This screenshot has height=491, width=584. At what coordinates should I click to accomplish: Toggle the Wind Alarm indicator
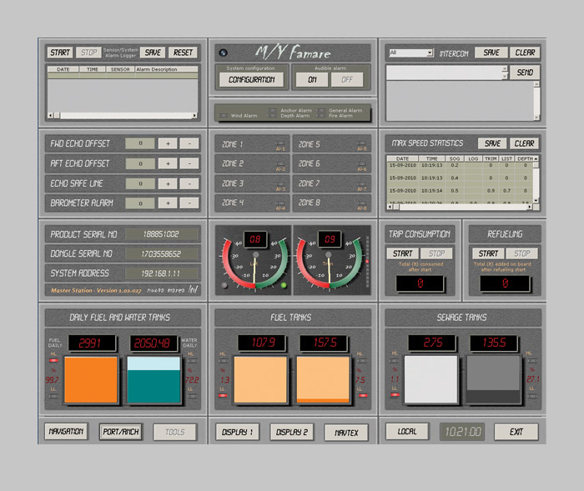click(223, 115)
